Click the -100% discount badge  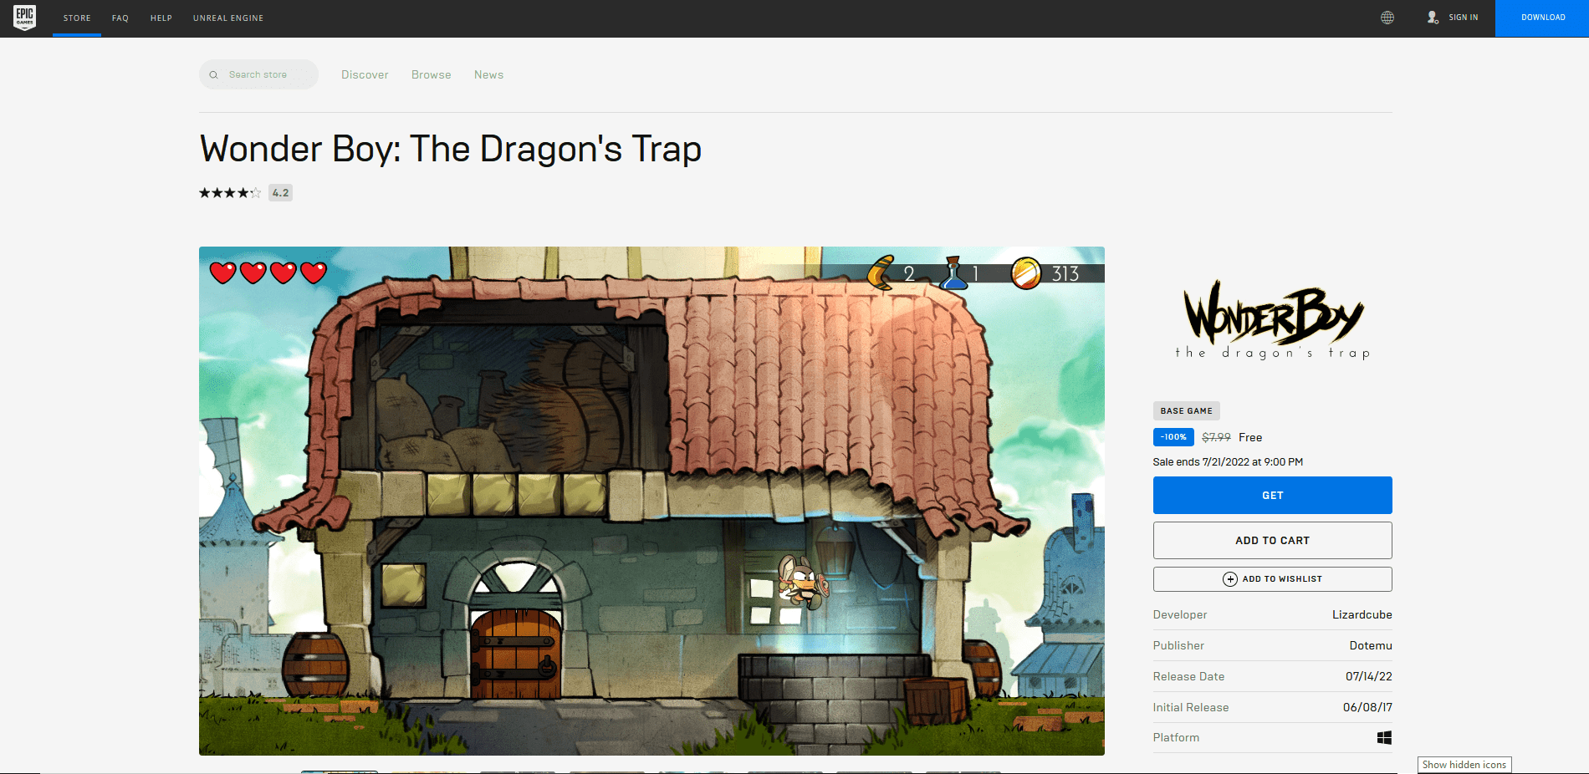point(1173,437)
